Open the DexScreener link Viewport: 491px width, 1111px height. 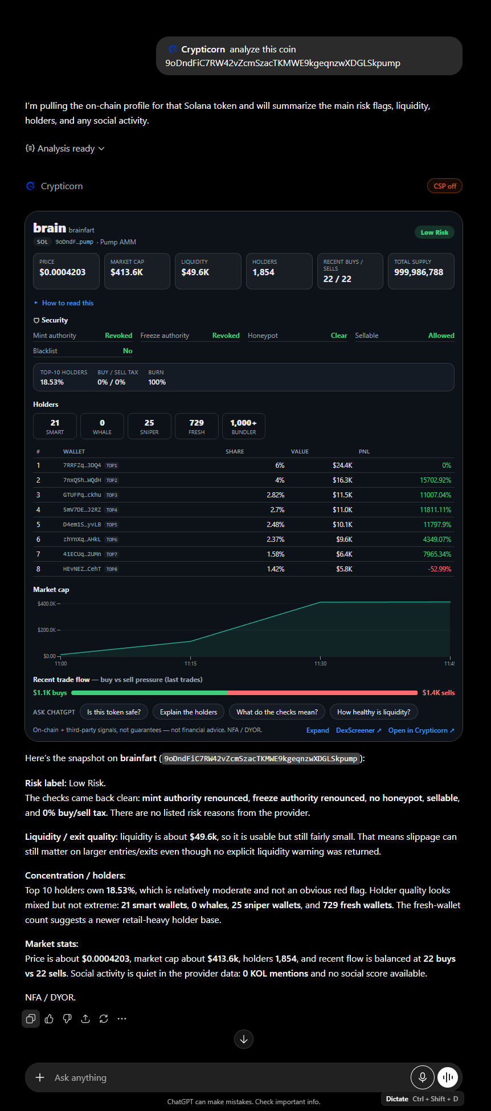point(359,730)
